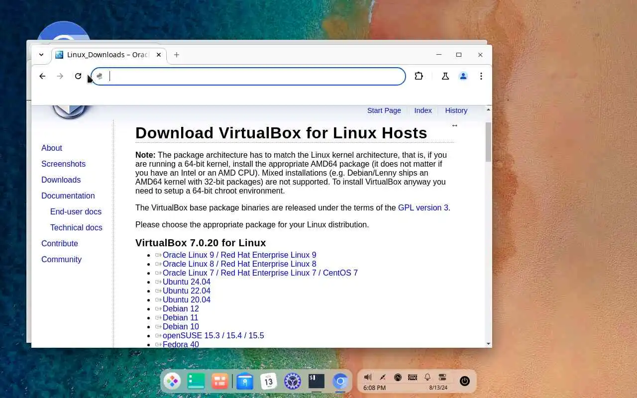Open the tab search dropdown arrow

(x=41, y=55)
